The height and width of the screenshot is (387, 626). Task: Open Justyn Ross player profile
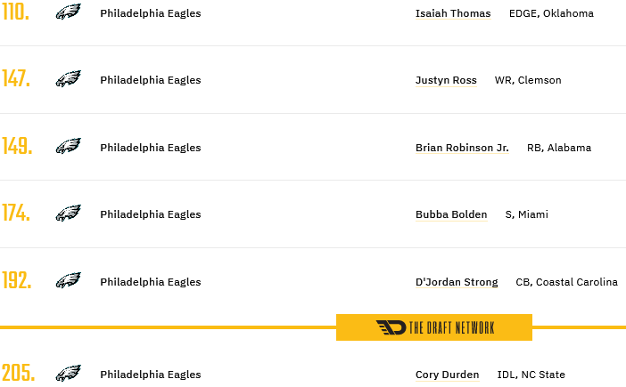coord(446,80)
